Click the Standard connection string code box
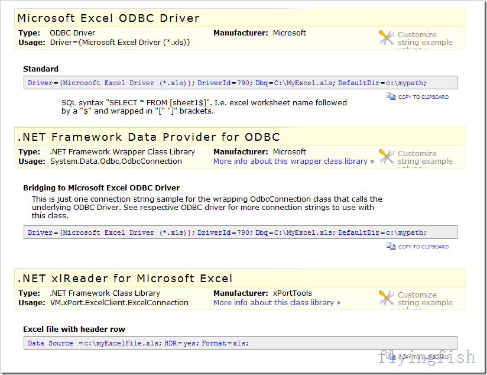This screenshot has width=487, height=375. click(x=241, y=83)
